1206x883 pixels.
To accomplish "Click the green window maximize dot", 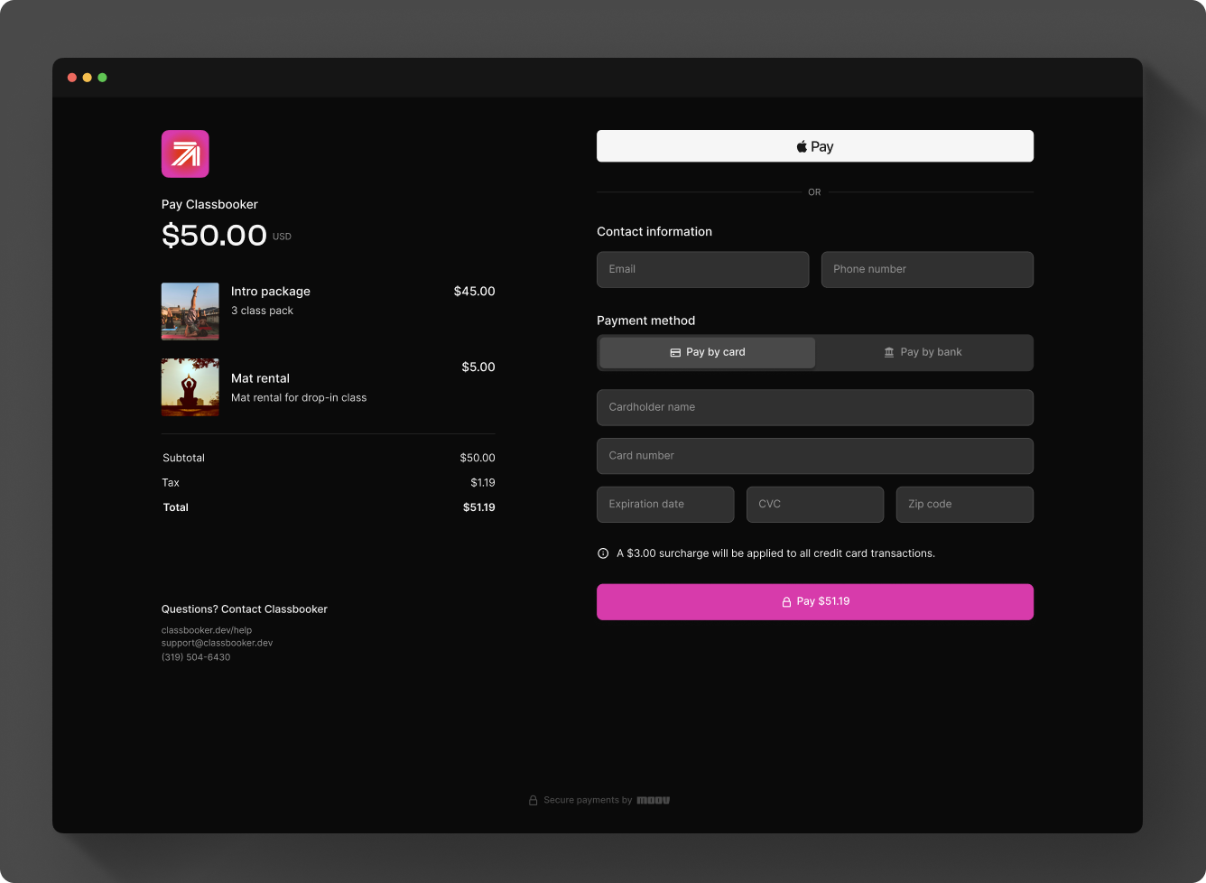I will tap(102, 78).
